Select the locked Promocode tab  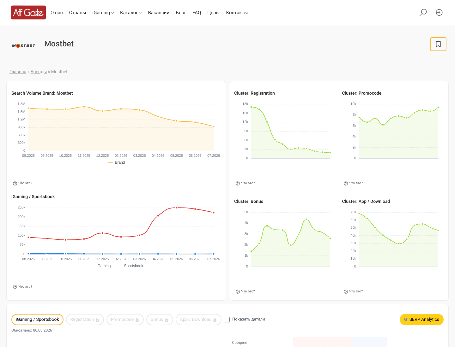pyautogui.click(x=125, y=320)
